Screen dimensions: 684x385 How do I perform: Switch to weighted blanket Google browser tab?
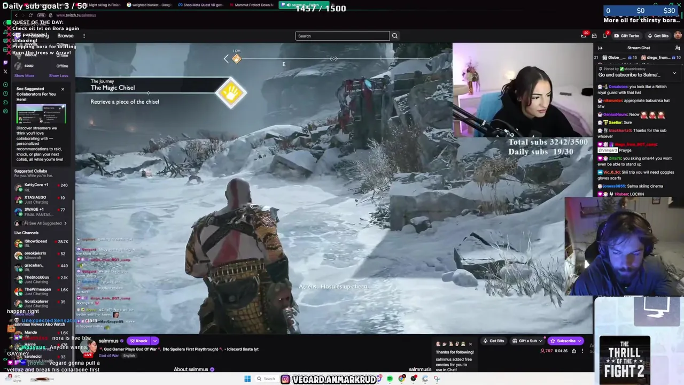click(x=149, y=5)
